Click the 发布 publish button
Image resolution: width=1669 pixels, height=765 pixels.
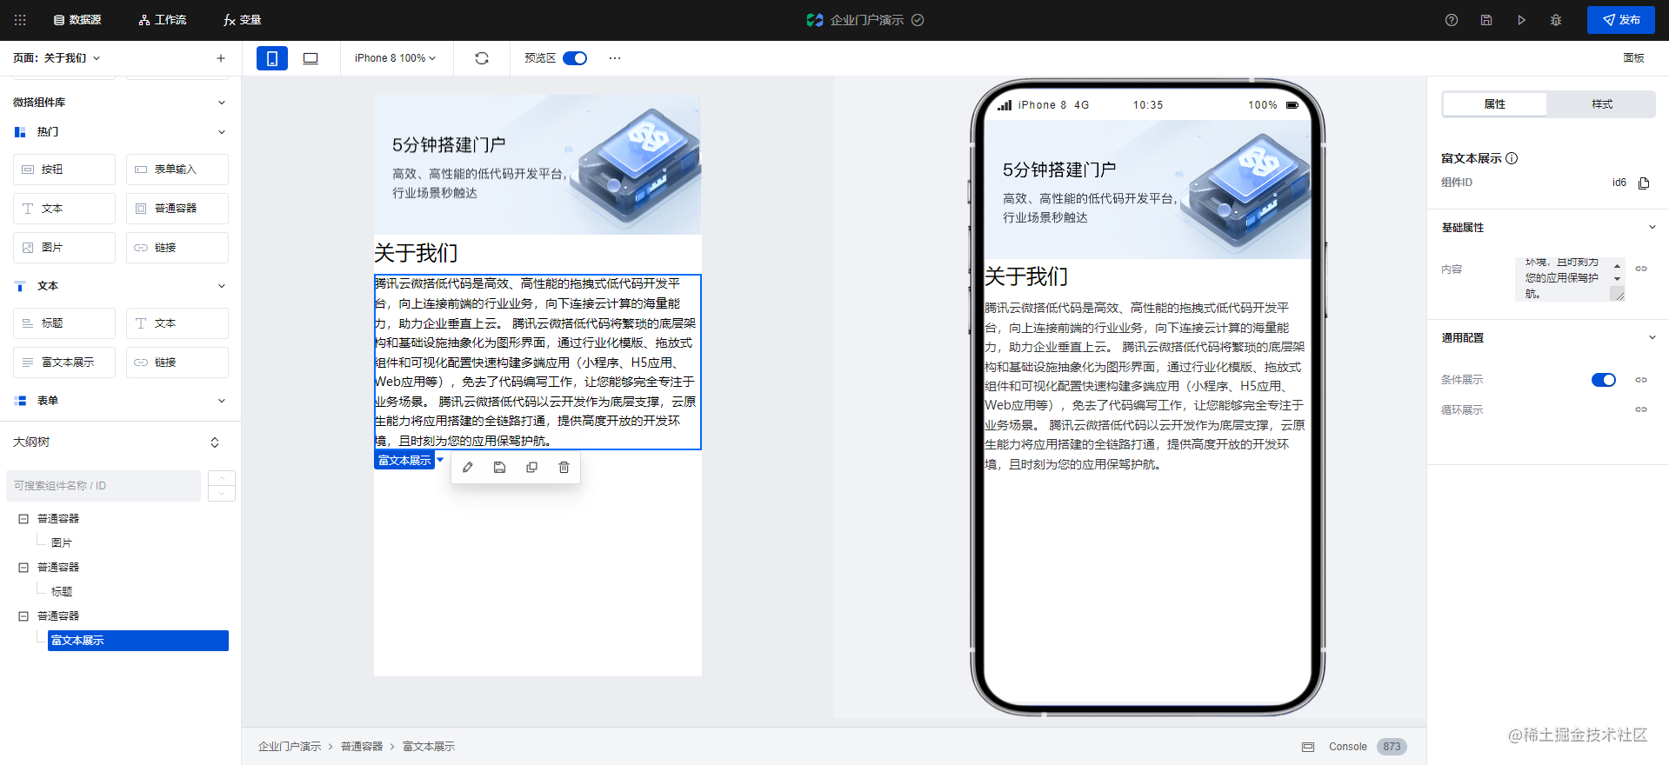click(x=1621, y=20)
